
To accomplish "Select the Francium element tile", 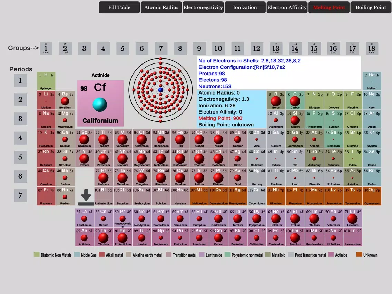I will (x=46, y=196).
